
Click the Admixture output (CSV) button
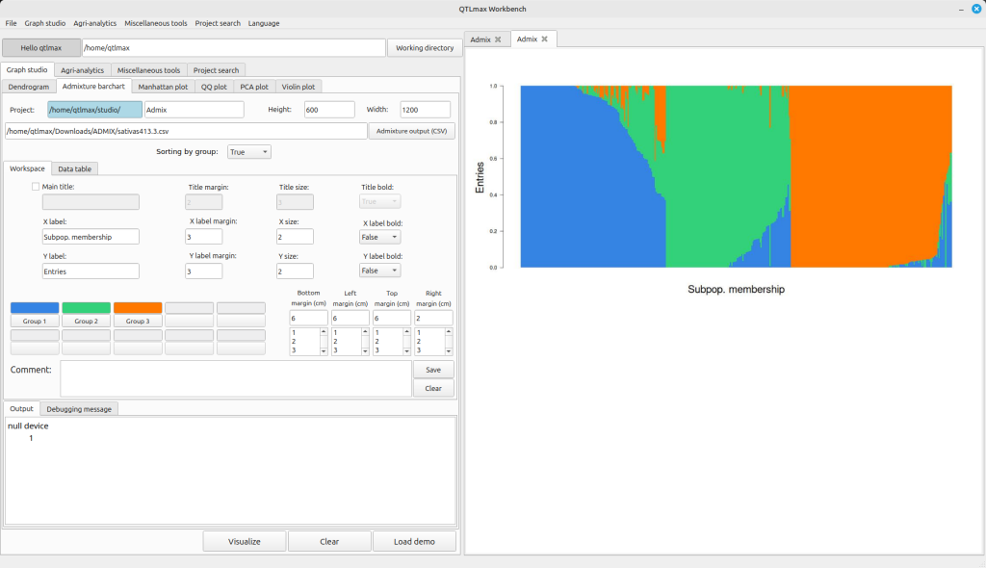click(411, 131)
